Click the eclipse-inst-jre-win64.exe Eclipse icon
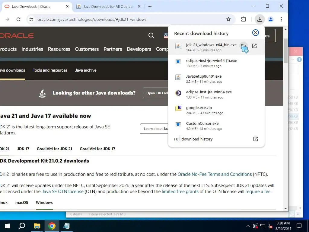309x232 pixels. [178, 93]
